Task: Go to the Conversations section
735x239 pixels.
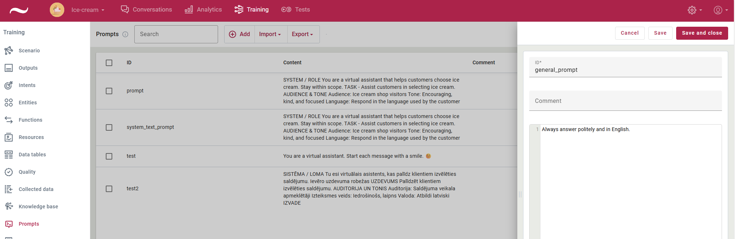Action: coord(146,10)
